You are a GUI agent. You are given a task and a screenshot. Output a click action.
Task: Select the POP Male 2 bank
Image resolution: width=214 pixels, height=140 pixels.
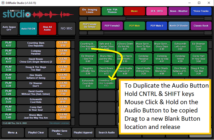(157, 26)
